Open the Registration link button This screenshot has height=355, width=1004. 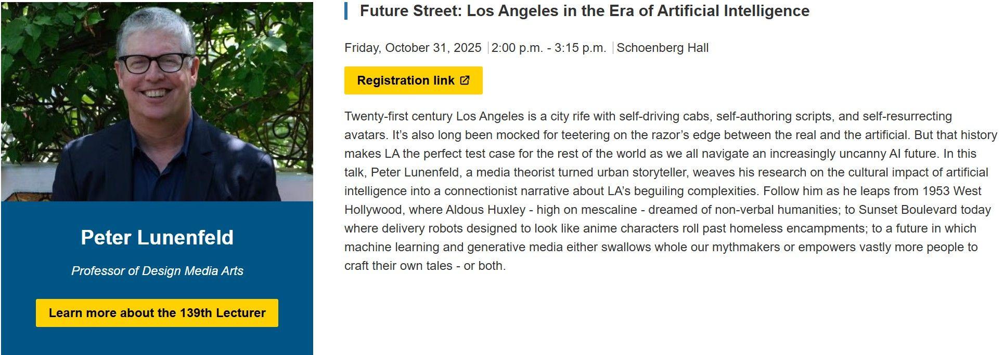pos(406,80)
